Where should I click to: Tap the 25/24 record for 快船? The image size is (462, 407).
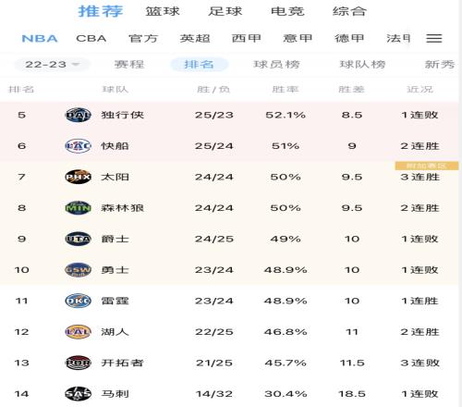(214, 146)
